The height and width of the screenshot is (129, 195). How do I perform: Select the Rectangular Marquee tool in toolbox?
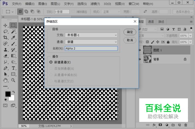13,25
